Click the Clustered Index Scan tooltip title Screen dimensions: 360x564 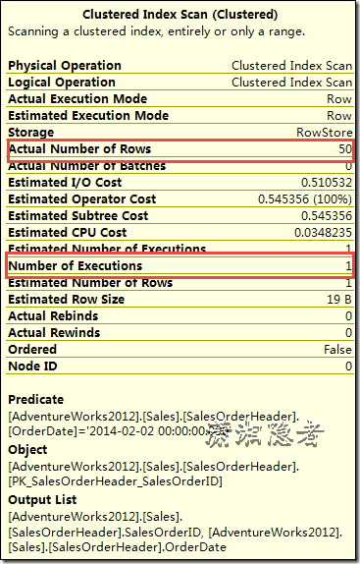click(x=180, y=15)
